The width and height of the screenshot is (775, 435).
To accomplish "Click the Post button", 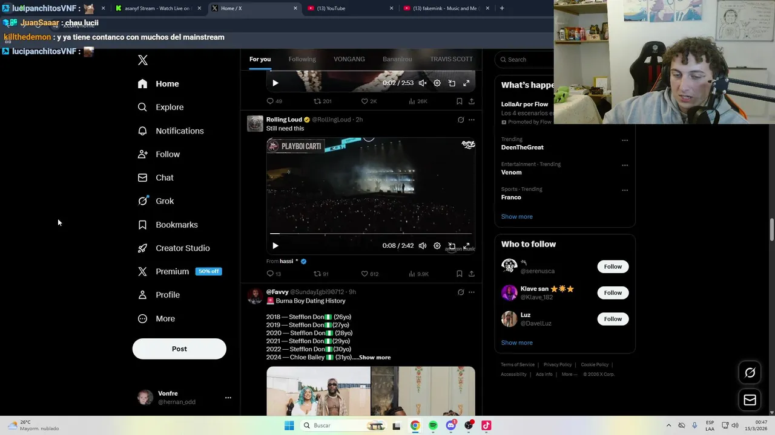I will (179, 349).
